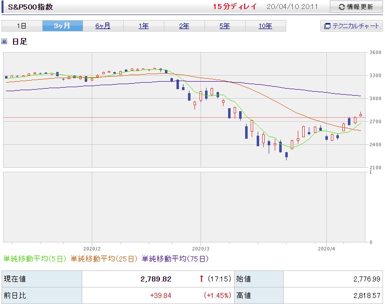This screenshot has width=385, height=304.
Task: Switch to the 1年 period tab
Action: tap(144, 26)
